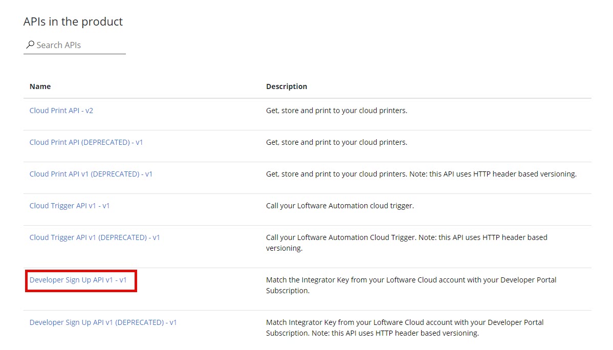613x350 pixels.
Task: Open the Cloud Print API - v2 link
Action: (x=61, y=111)
